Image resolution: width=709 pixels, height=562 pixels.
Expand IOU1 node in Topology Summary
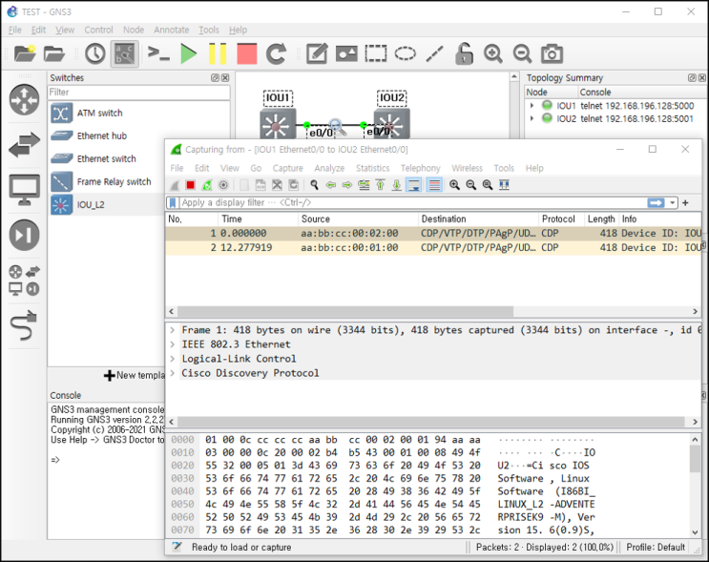[x=532, y=106]
